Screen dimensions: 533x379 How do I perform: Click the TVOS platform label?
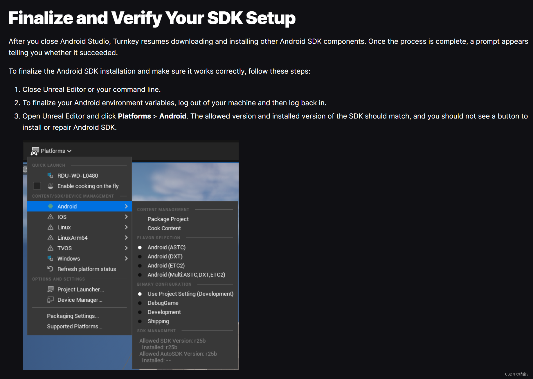pos(64,248)
